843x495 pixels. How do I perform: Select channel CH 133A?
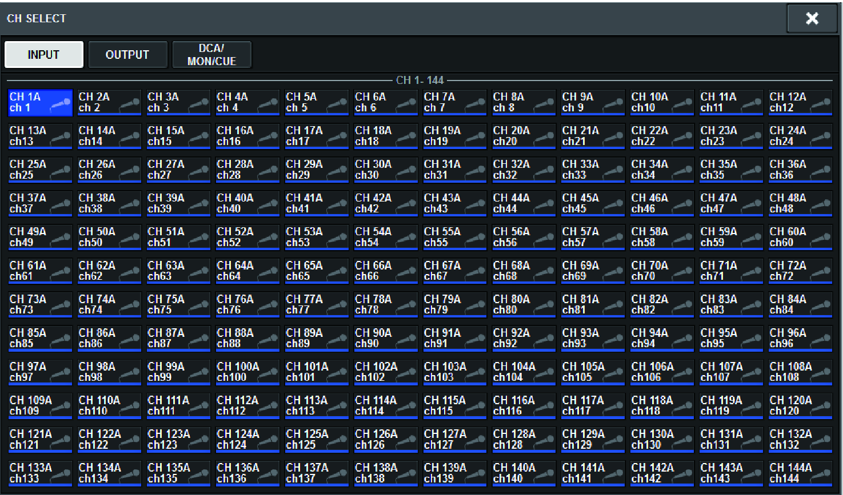[40, 473]
